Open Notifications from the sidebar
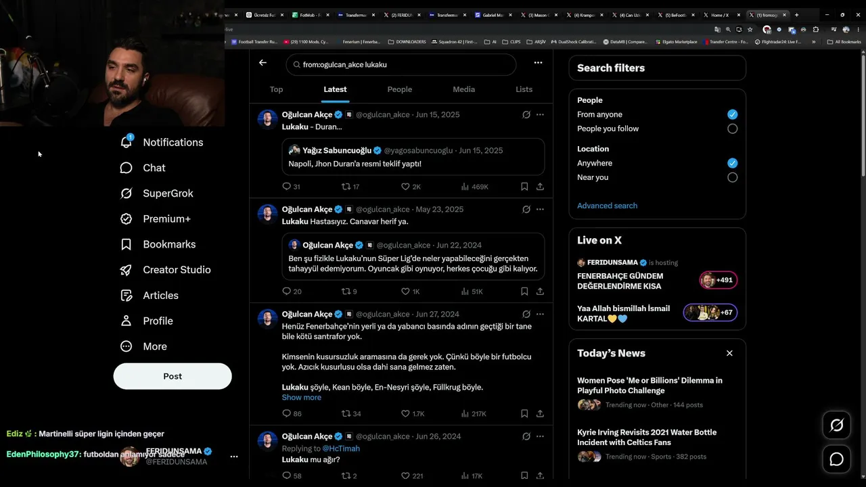Image resolution: width=866 pixels, height=487 pixels. 162,142
